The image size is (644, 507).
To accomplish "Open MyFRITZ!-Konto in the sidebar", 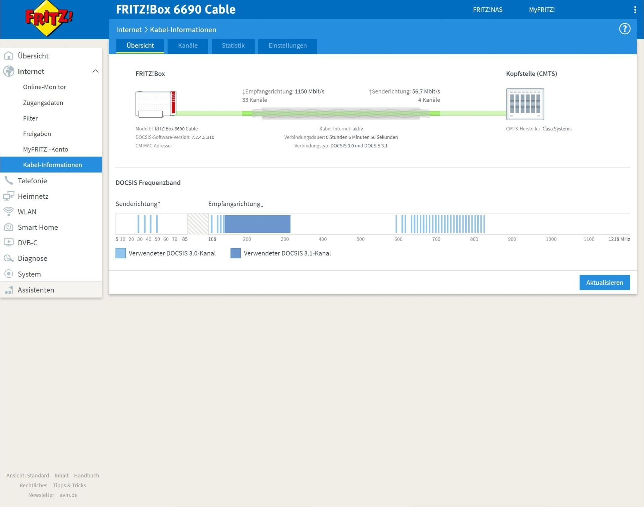I will [46, 149].
